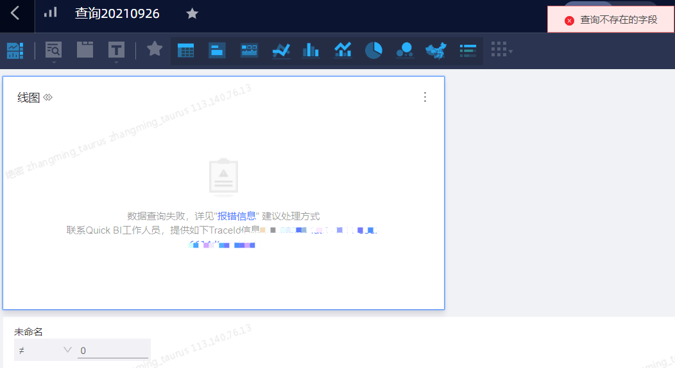
Task: Insert a bubble chart
Action: [x=404, y=51]
